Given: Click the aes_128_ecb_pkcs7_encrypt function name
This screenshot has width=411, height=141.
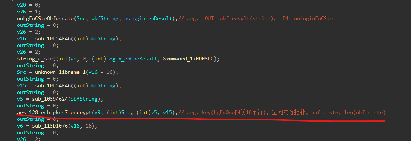Looking at the screenshot, I should pos(54,113).
